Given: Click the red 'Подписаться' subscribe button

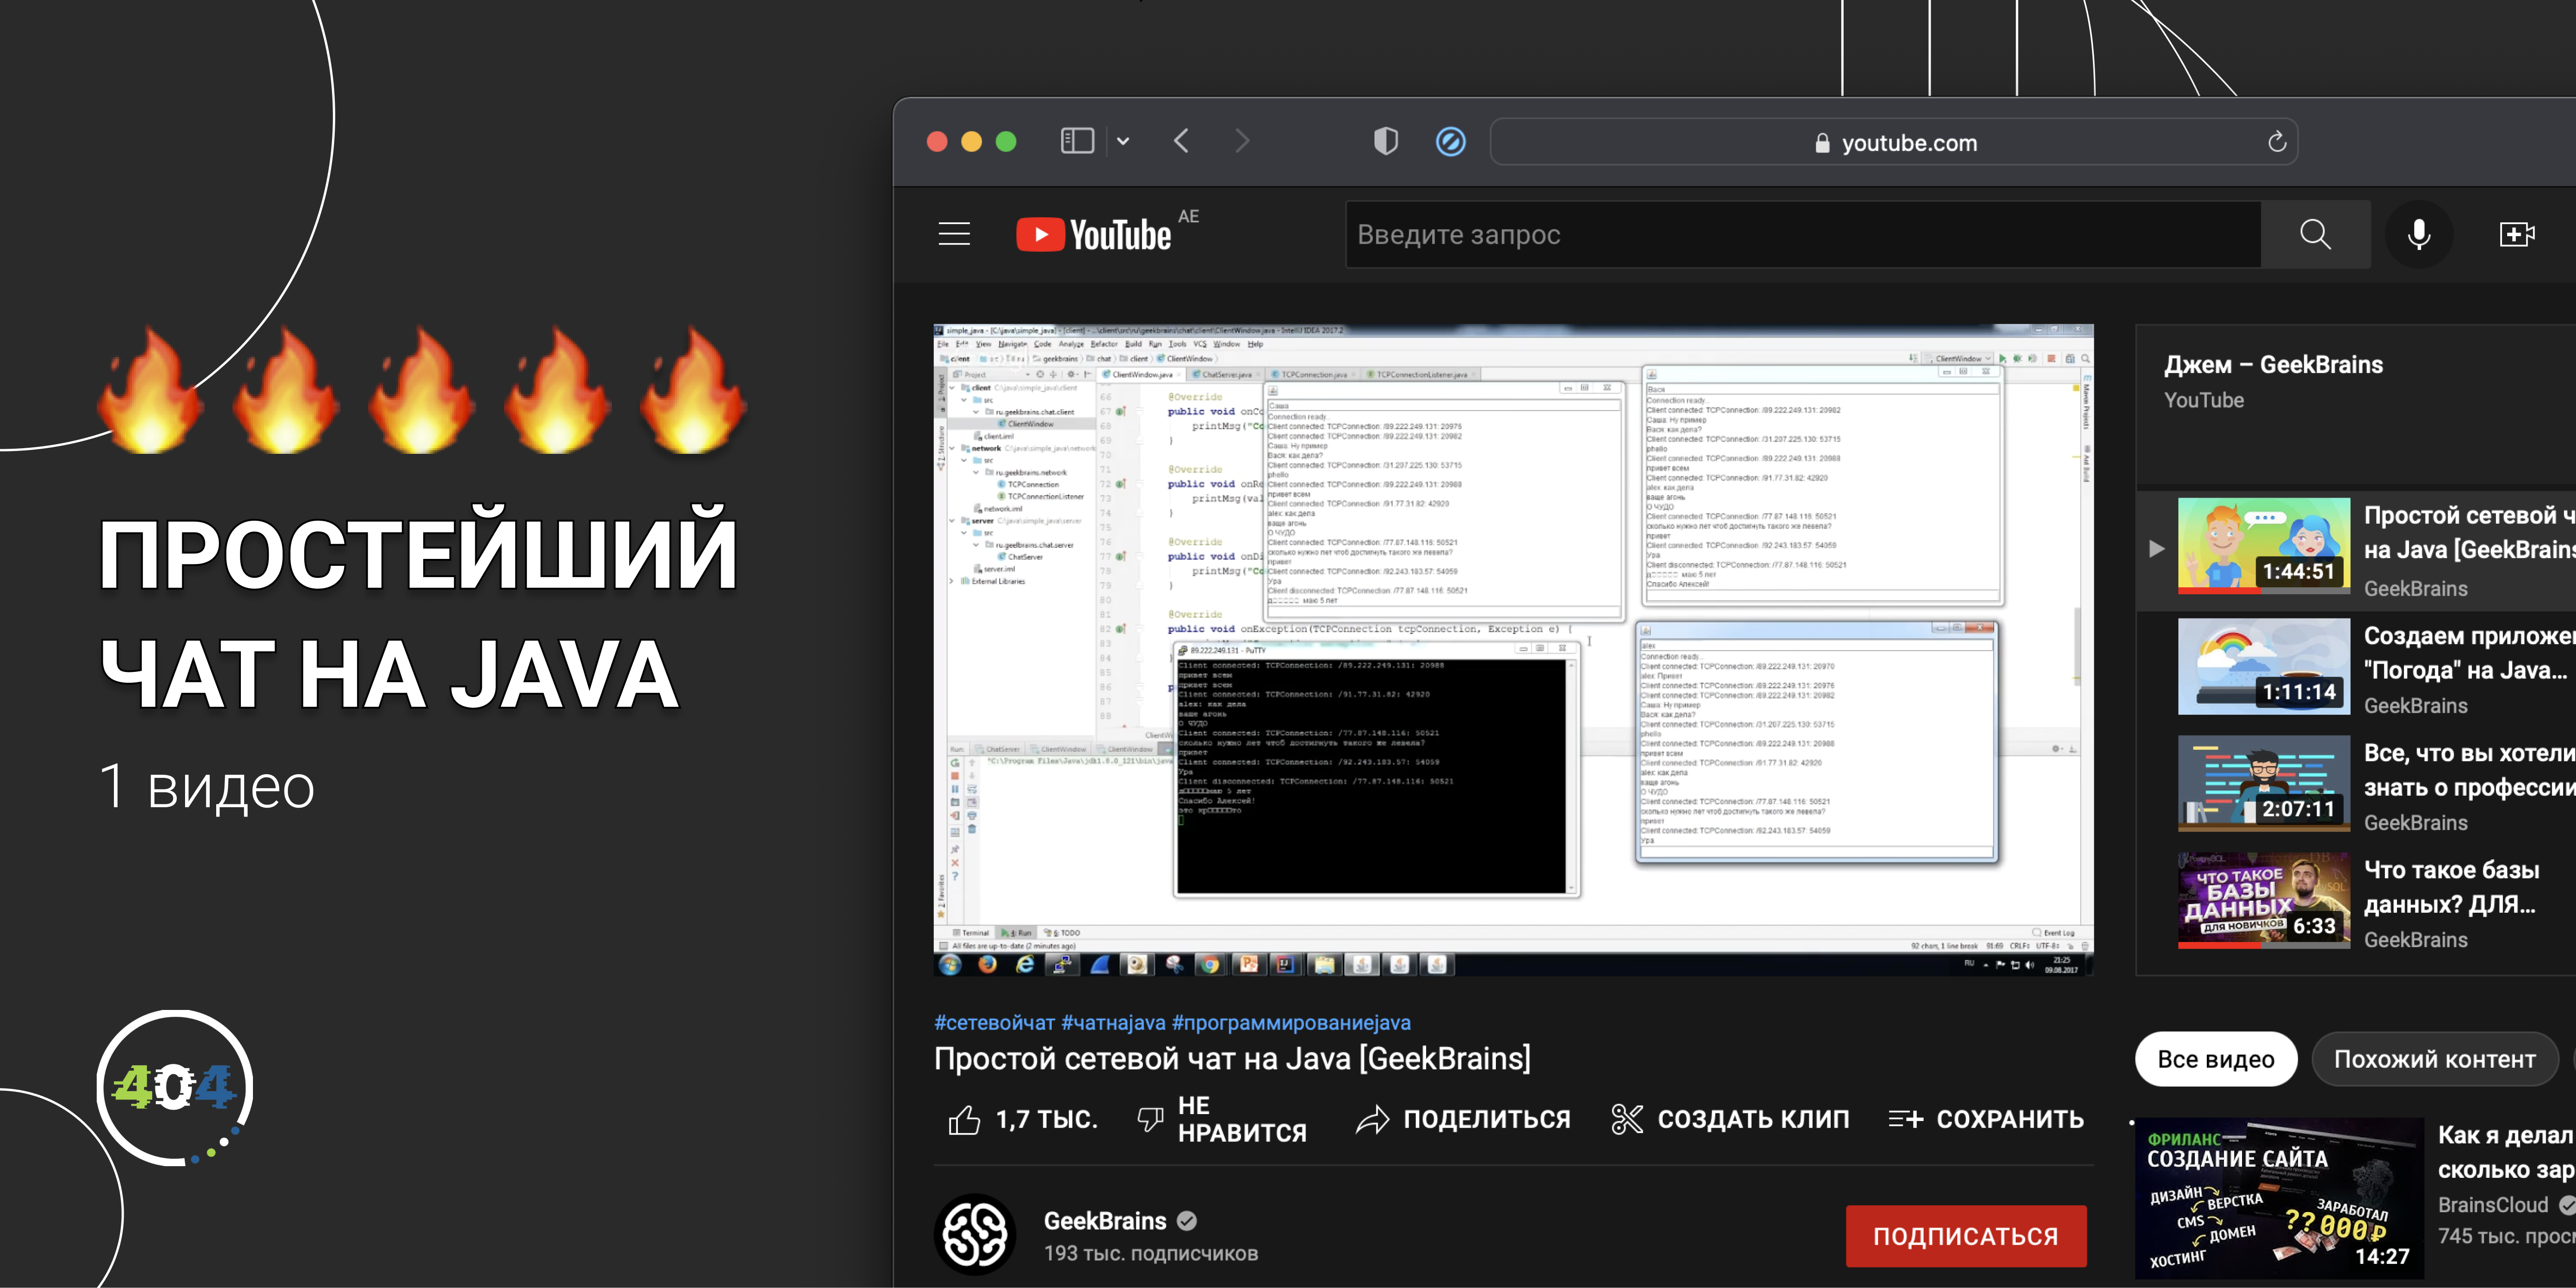Looking at the screenshot, I should [x=1965, y=1236].
